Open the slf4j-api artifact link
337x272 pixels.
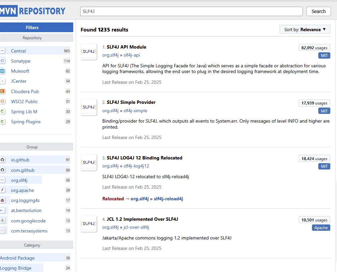coord(132,55)
